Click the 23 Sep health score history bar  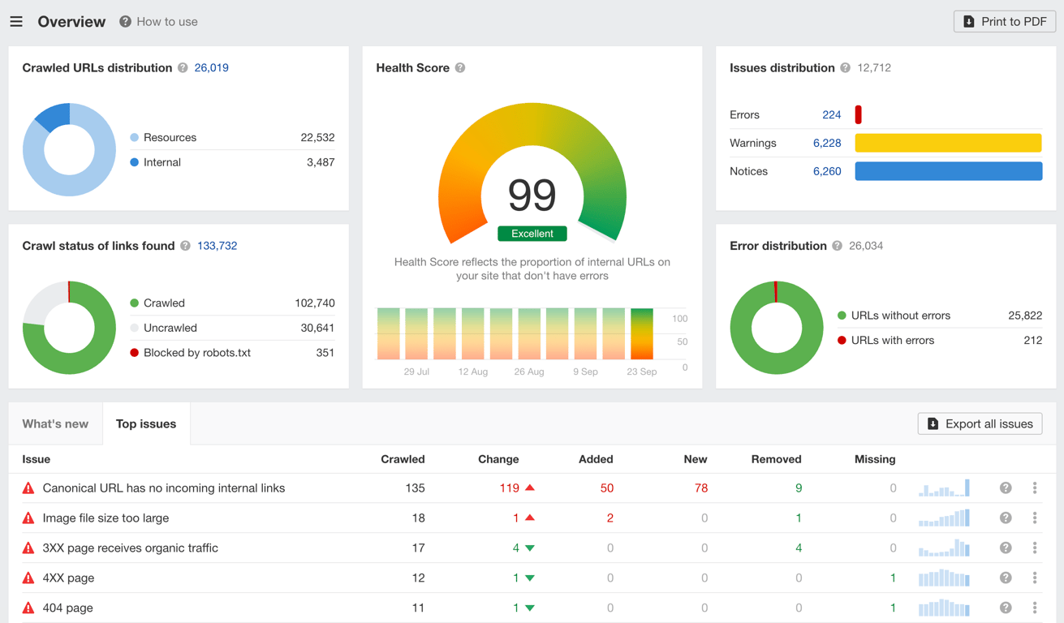point(642,334)
